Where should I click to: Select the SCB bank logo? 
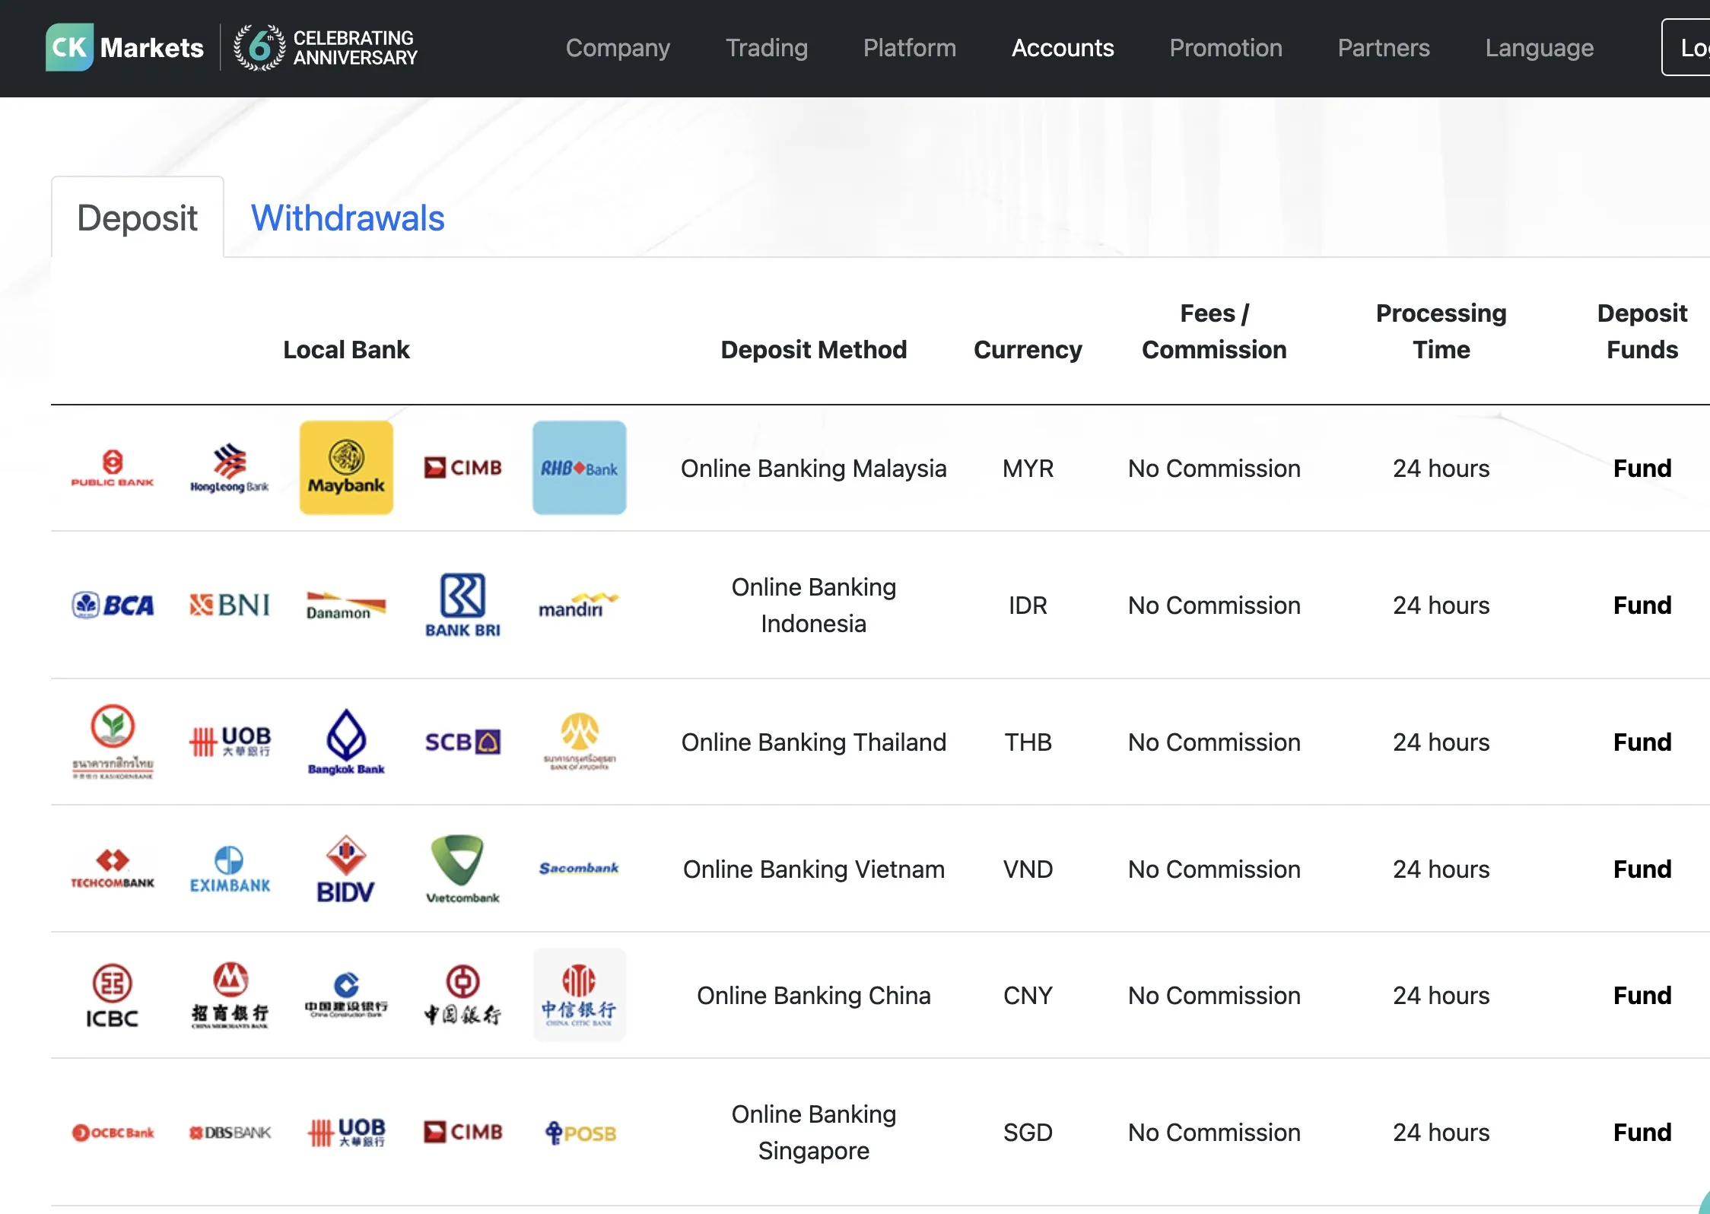[x=462, y=742]
